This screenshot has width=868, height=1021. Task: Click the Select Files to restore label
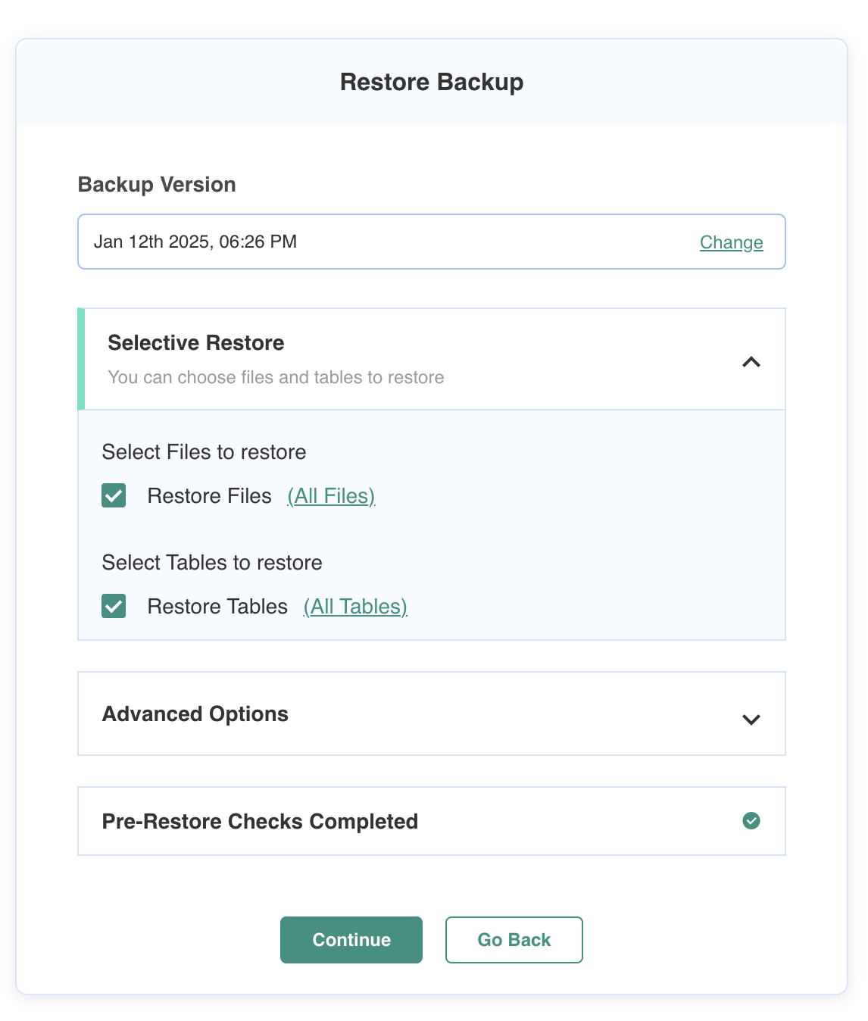(x=205, y=452)
